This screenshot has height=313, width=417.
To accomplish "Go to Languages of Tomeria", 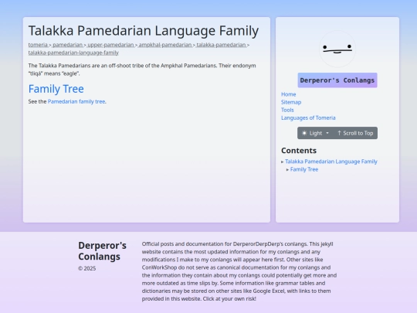I will pyautogui.click(x=308, y=117).
